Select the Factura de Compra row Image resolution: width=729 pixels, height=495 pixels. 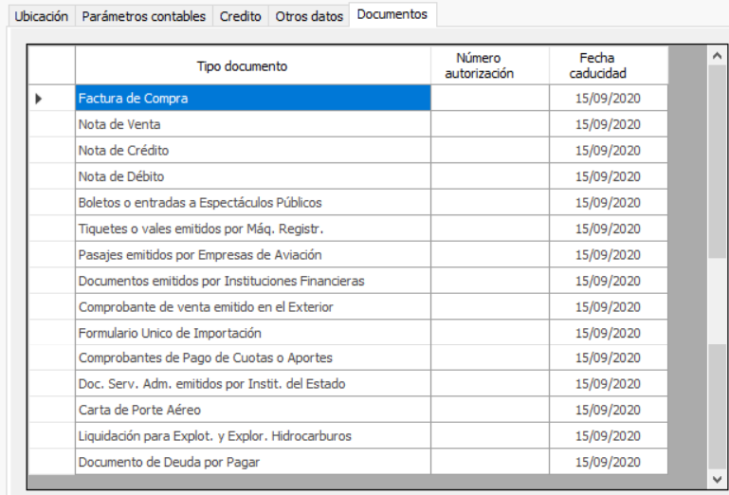pyautogui.click(x=253, y=99)
